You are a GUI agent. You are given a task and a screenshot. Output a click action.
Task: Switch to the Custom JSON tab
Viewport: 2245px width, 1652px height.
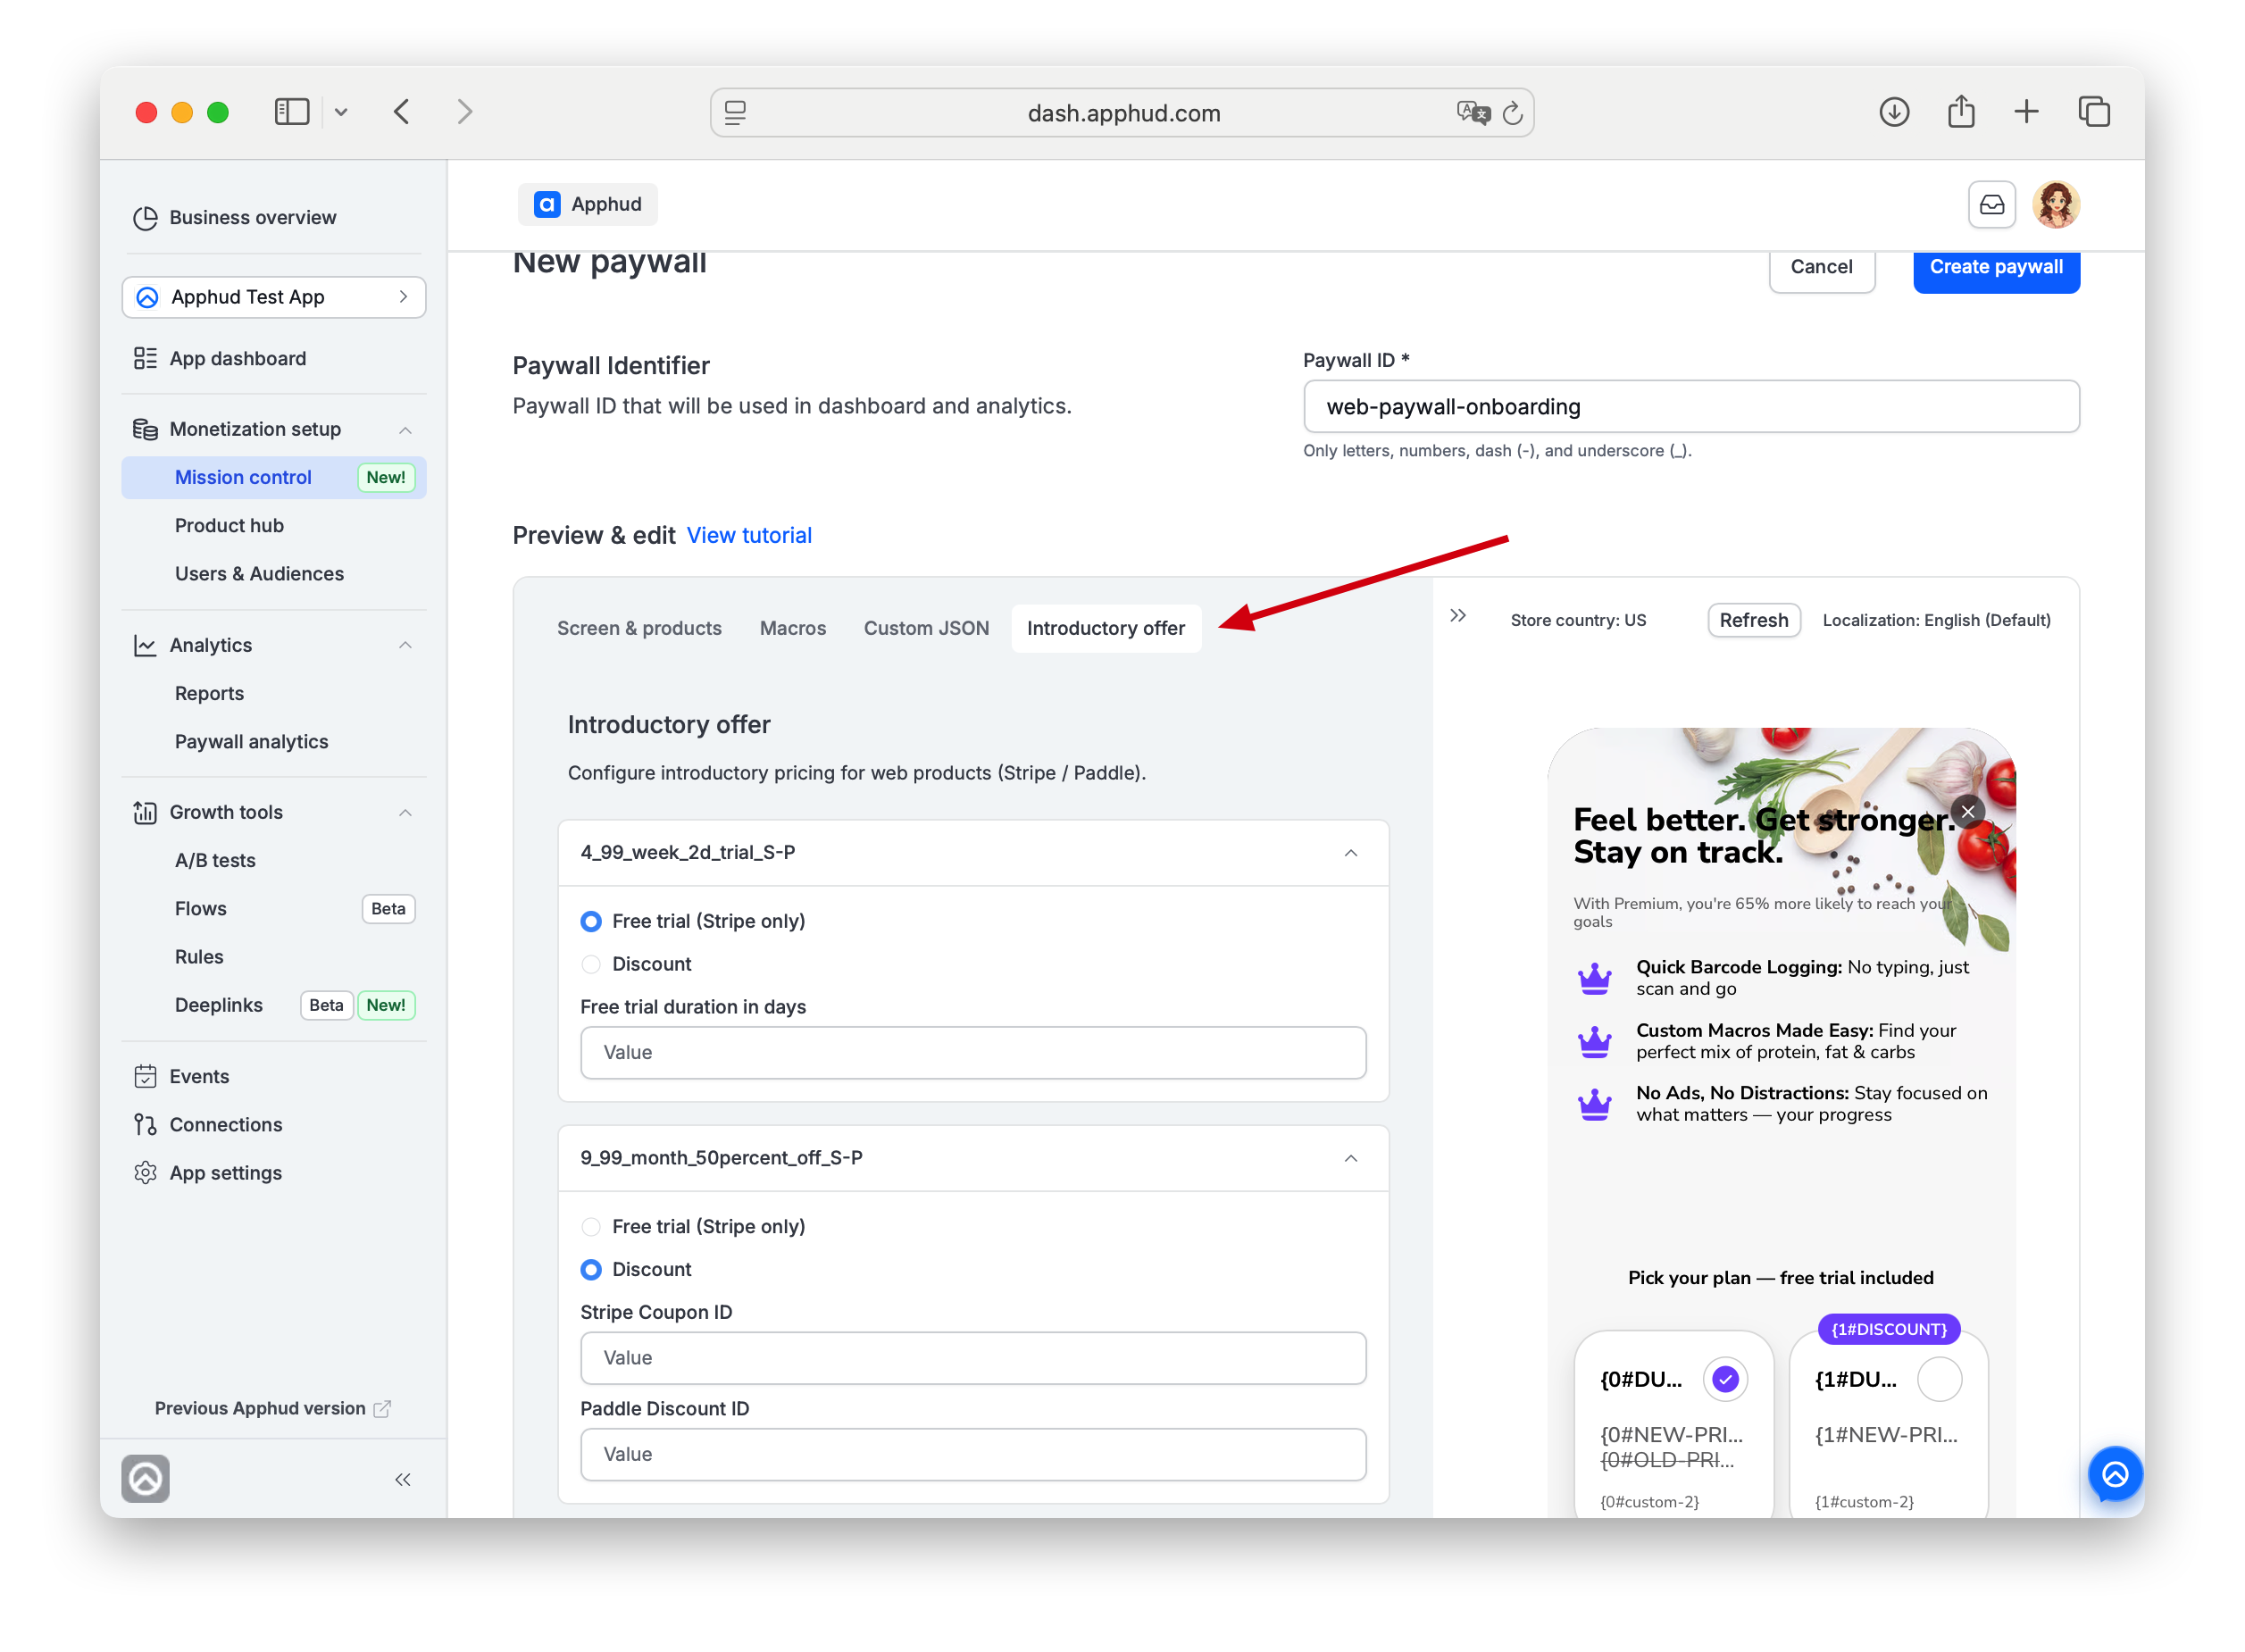pyautogui.click(x=926, y=628)
